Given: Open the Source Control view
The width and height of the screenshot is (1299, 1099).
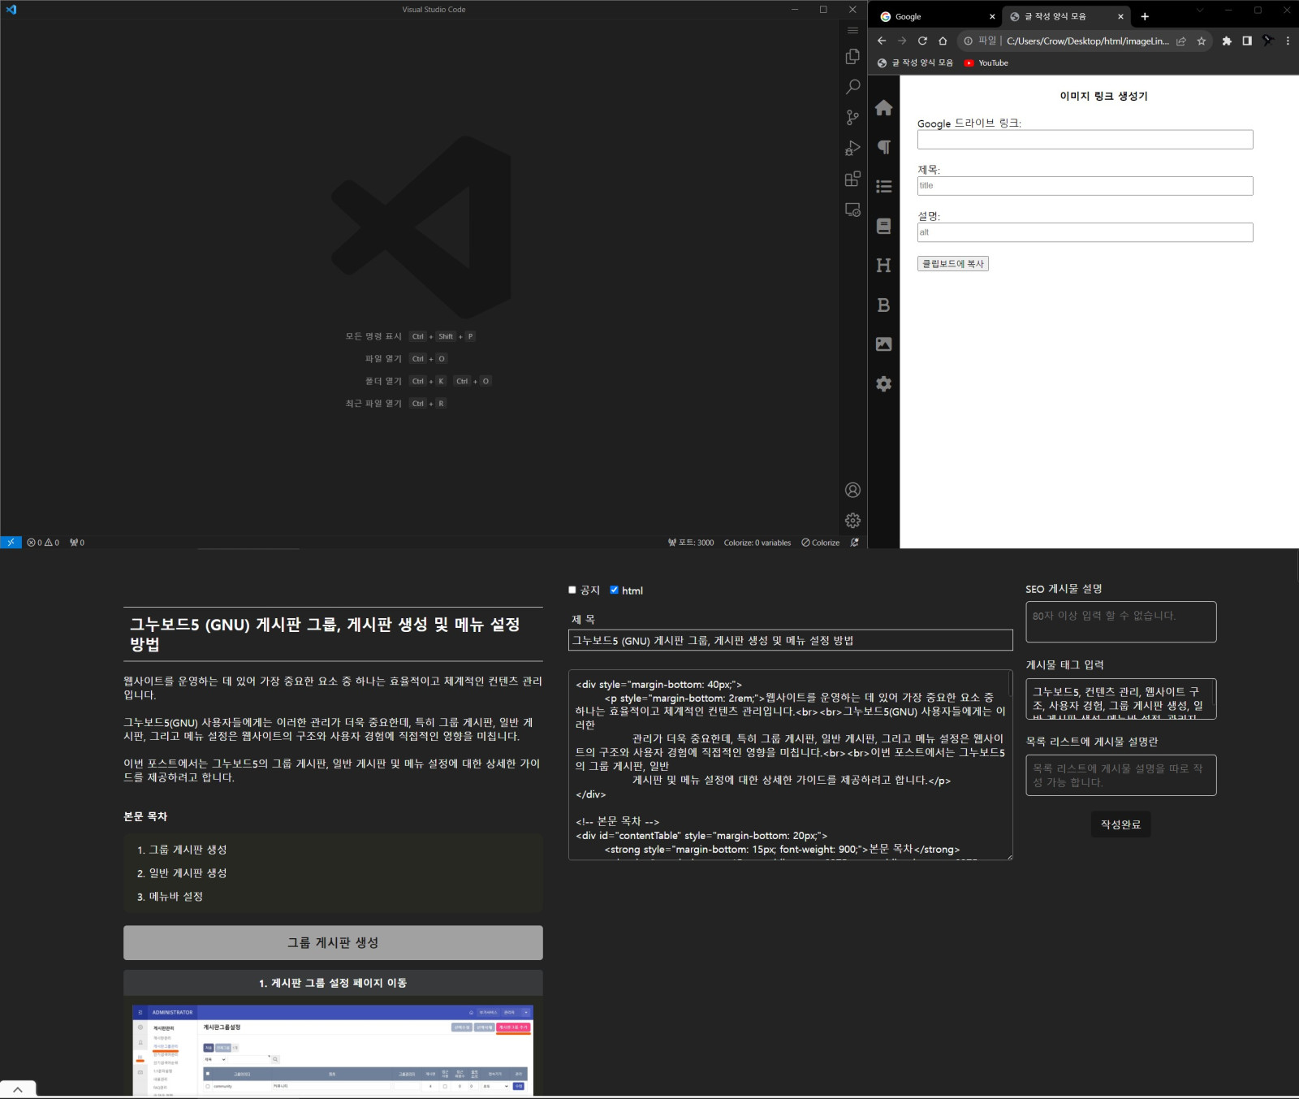Looking at the screenshot, I should [x=852, y=118].
